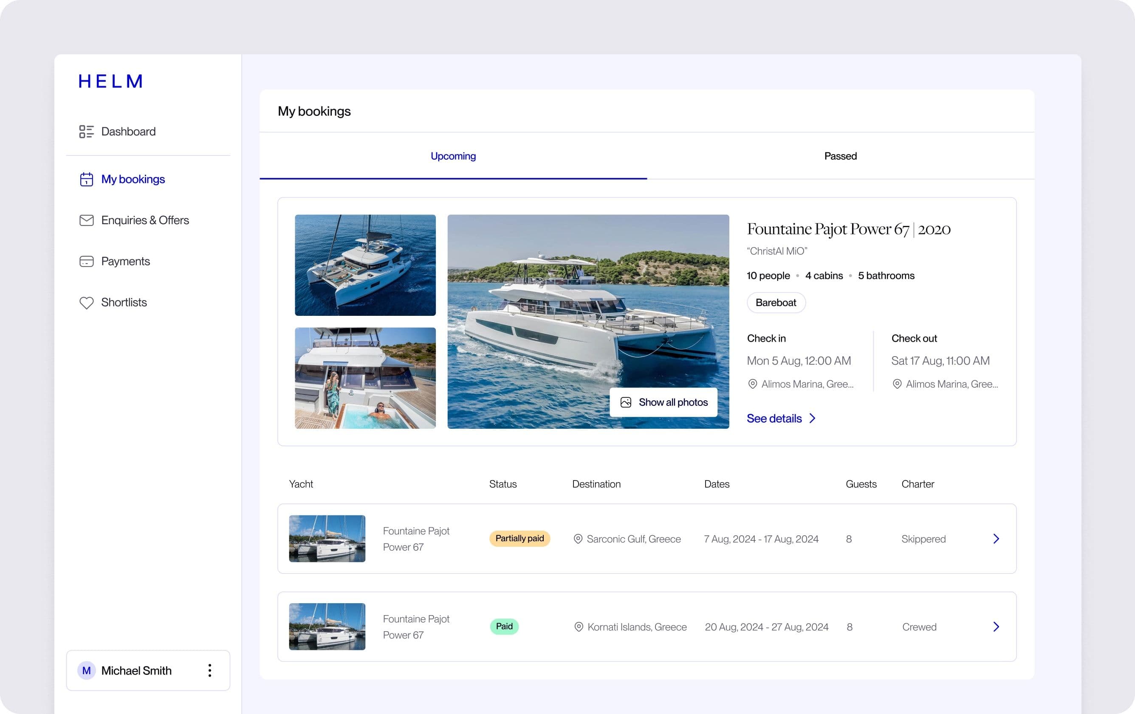Click the green Paid status badge
Screen dimensions: 1135x714
click(x=504, y=627)
